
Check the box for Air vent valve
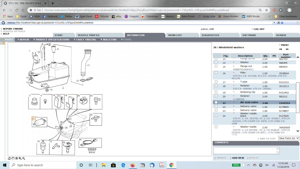coord(216,102)
